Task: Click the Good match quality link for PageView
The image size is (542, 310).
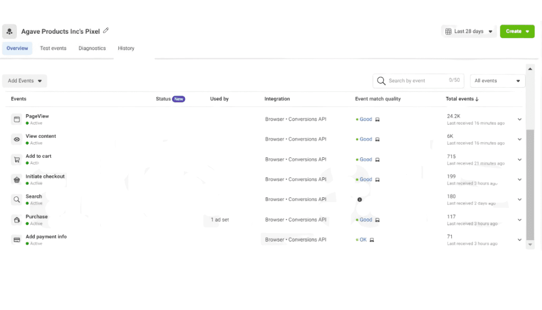Action: coord(366,120)
